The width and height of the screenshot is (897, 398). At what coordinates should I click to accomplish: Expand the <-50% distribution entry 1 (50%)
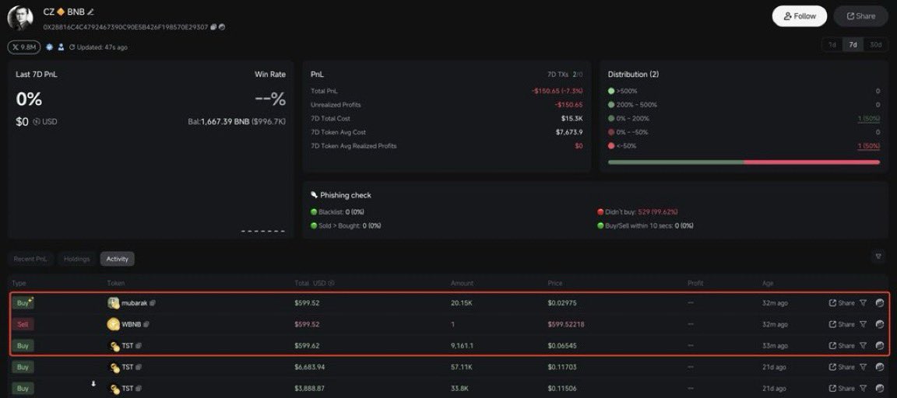(867, 146)
